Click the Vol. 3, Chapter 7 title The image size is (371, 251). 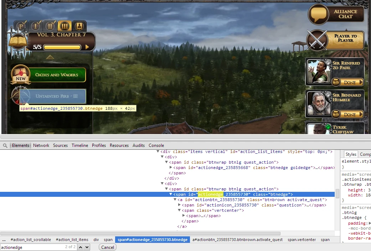click(x=61, y=35)
